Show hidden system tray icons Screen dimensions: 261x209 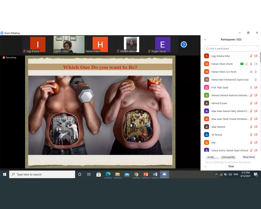(216, 175)
